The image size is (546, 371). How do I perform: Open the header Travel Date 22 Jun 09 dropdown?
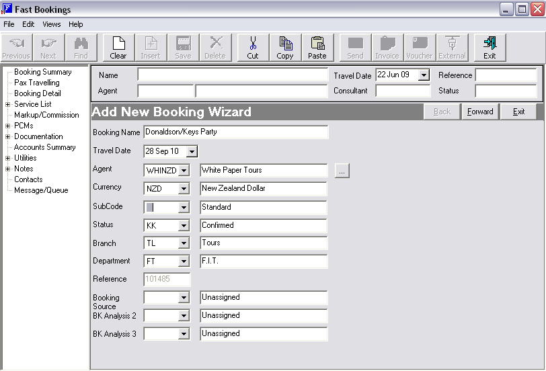(x=424, y=75)
